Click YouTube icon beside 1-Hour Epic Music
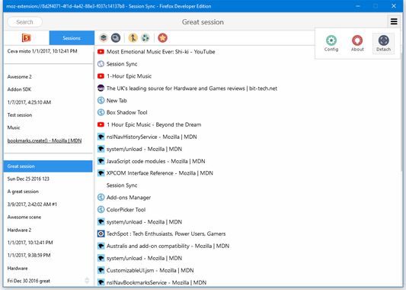 (101, 76)
